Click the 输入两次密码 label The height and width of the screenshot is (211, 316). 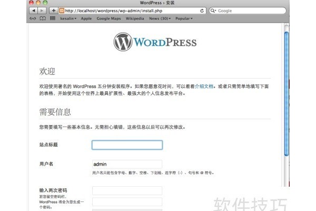pos(53,190)
